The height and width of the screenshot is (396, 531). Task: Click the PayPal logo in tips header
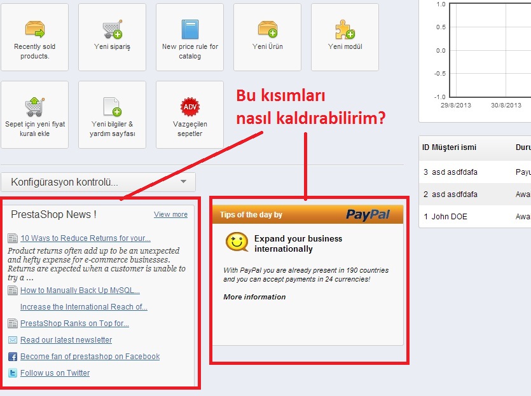click(x=368, y=215)
